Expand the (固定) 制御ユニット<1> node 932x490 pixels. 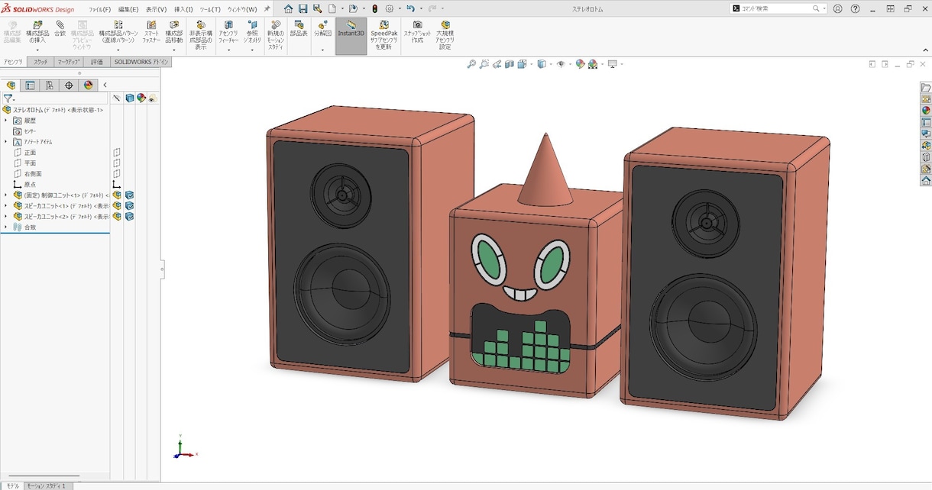tap(5, 195)
